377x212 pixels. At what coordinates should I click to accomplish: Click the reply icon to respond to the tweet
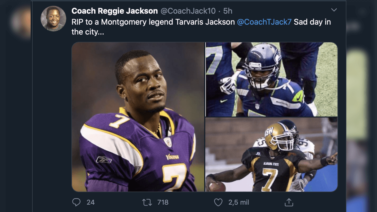(76, 202)
